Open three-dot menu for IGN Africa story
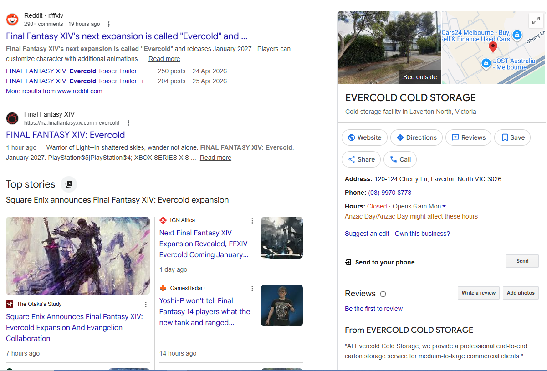This screenshot has height=371, width=547. (x=252, y=221)
